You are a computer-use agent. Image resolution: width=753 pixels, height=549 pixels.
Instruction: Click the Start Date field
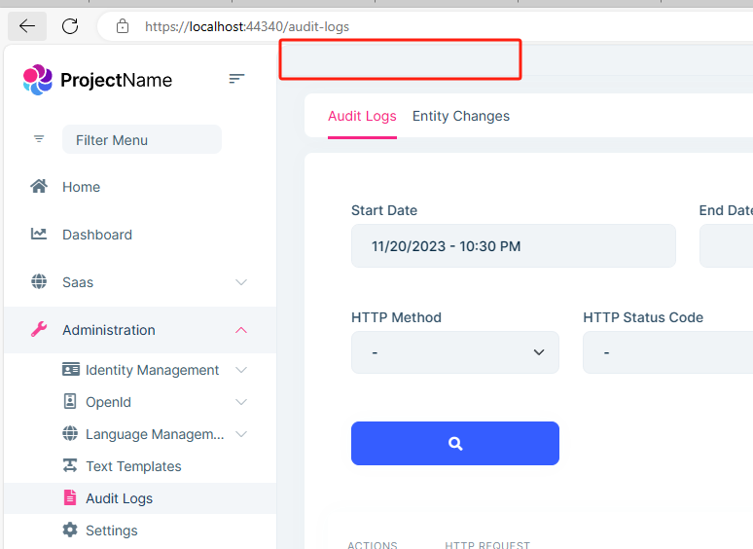click(x=513, y=246)
